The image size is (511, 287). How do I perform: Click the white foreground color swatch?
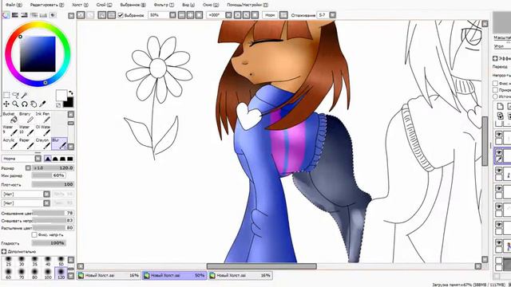pyautogui.click(x=61, y=96)
